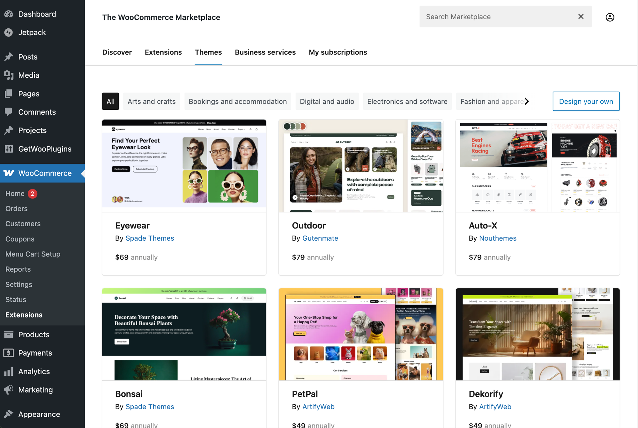Click the Home notification badge 2
Screen dimensions: 638x428
click(33, 194)
